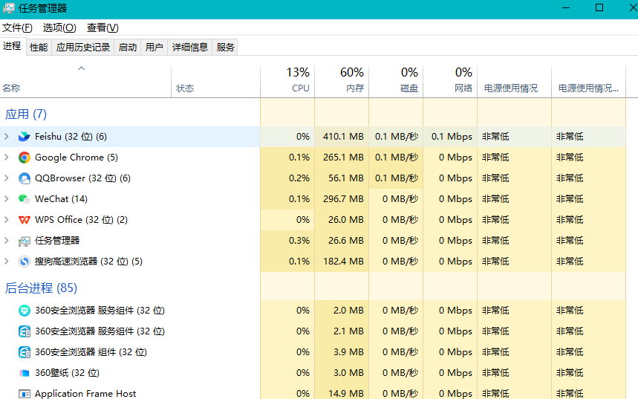
Task: Select the Google Chrome (5) row
Action: (313, 158)
